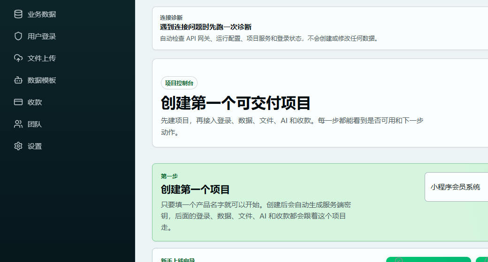This screenshot has height=262, width=488.
Task: Click the robot icon beside 数据模板
Action: 18,80
